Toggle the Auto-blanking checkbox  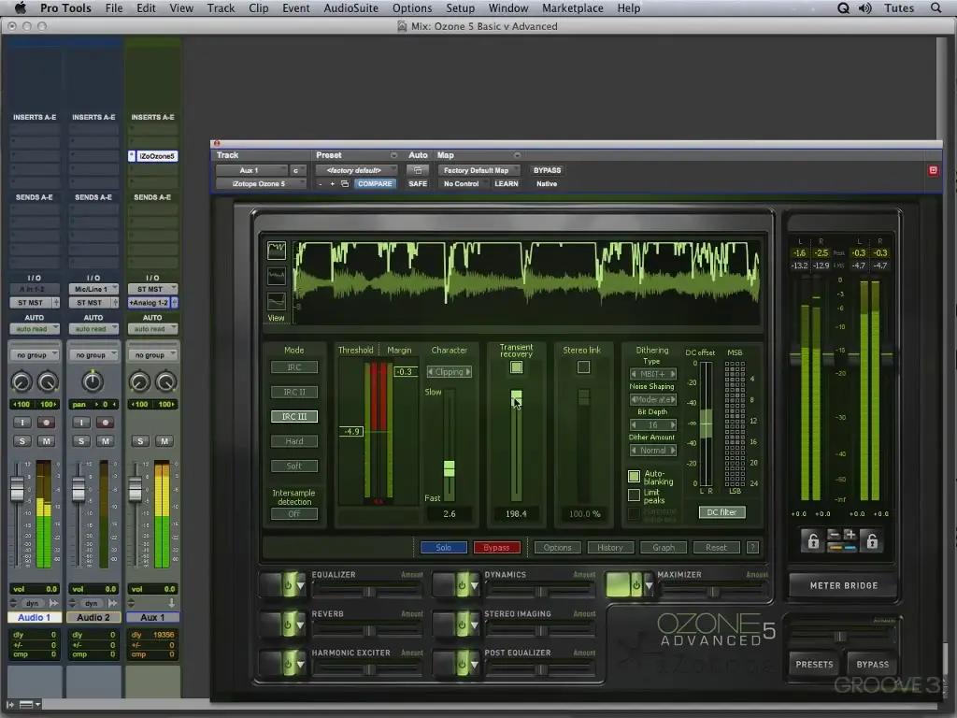tap(635, 476)
